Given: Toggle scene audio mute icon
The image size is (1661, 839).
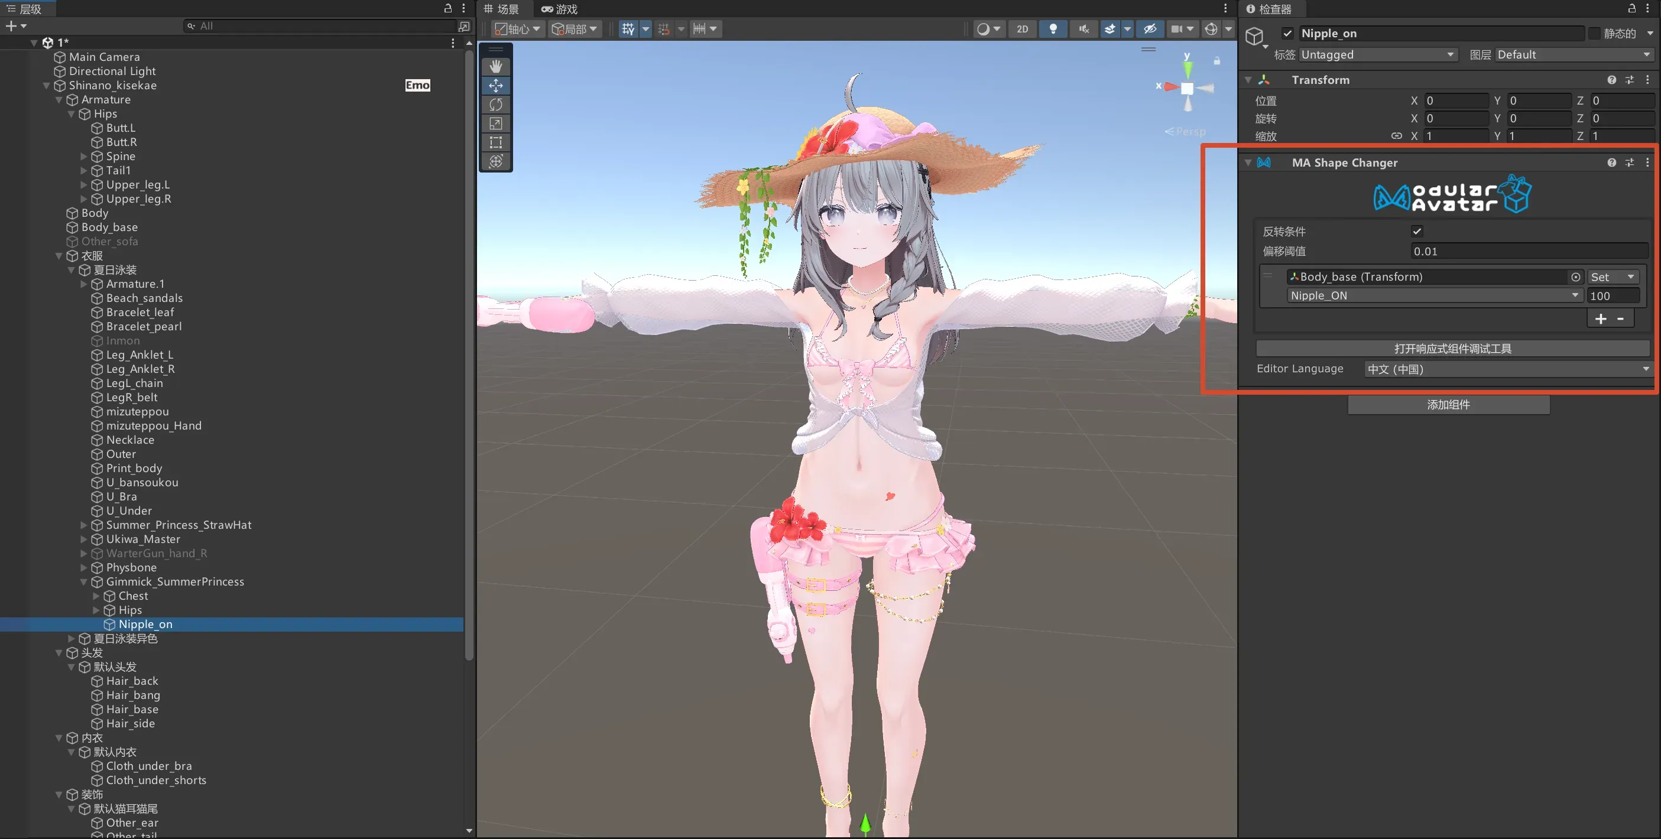Looking at the screenshot, I should (1084, 28).
